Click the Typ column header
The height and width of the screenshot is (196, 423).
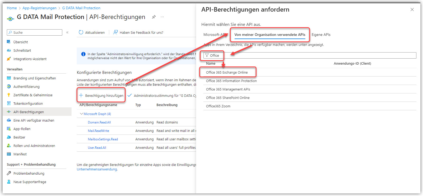click(138, 105)
